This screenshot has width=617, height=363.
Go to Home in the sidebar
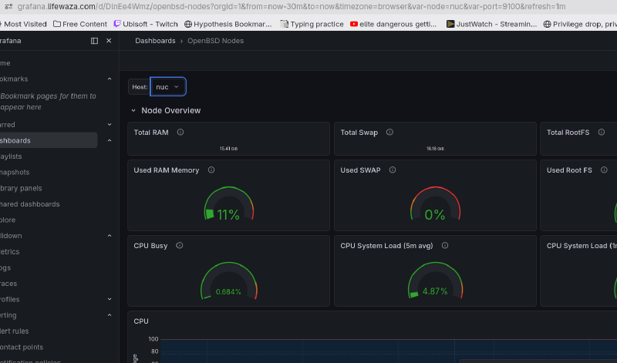click(5, 63)
